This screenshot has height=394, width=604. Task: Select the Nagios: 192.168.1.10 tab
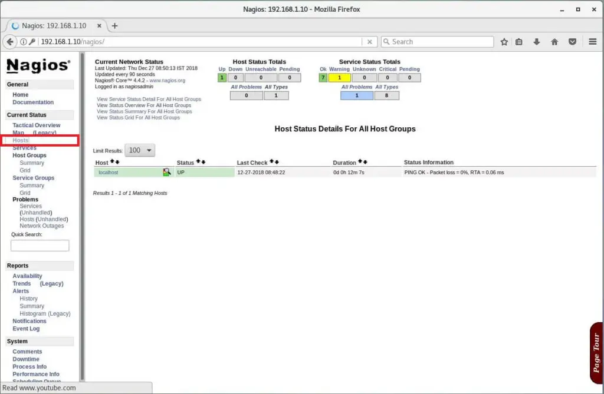click(54, 26)
